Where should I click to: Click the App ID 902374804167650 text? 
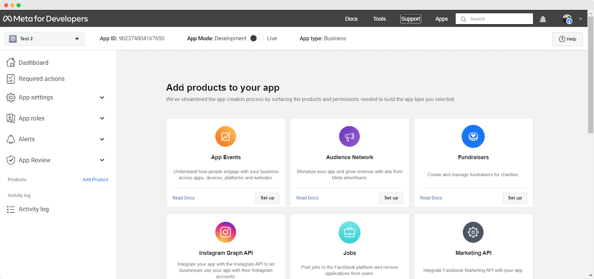(132, 38)
